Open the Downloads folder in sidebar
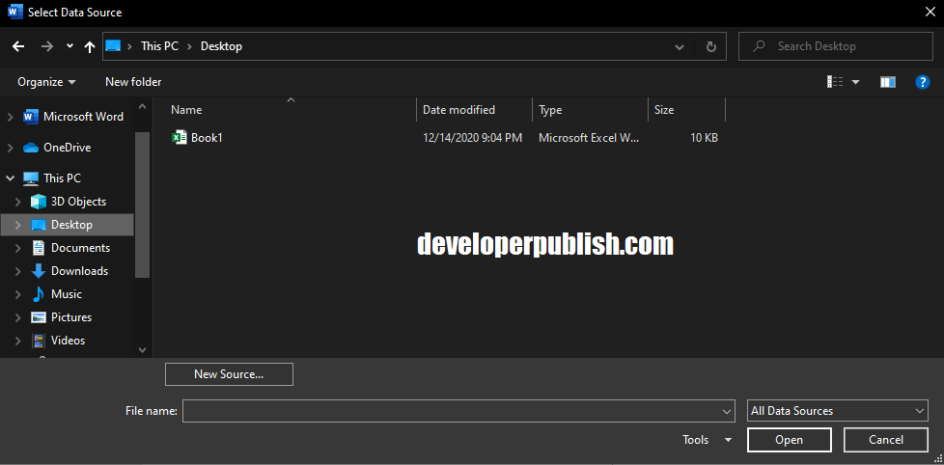 click(79, 271)
